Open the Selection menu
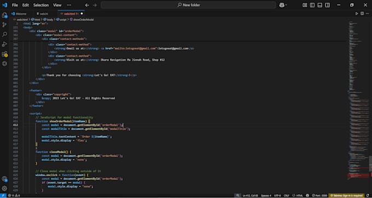The image size is (372, 198). click(41, 5)
